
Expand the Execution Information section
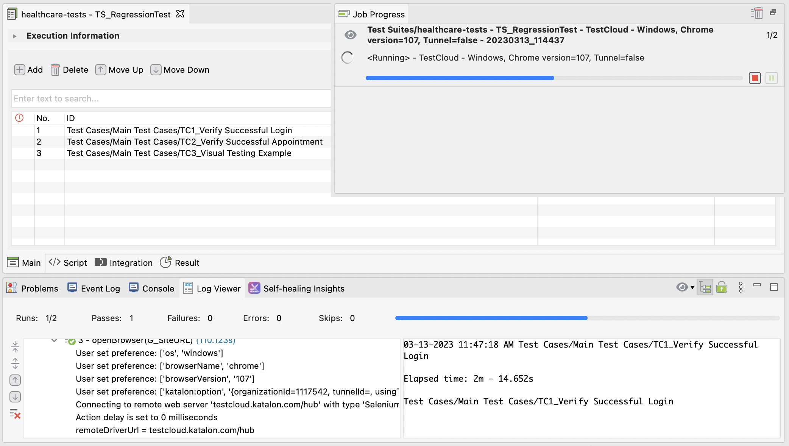14,36
